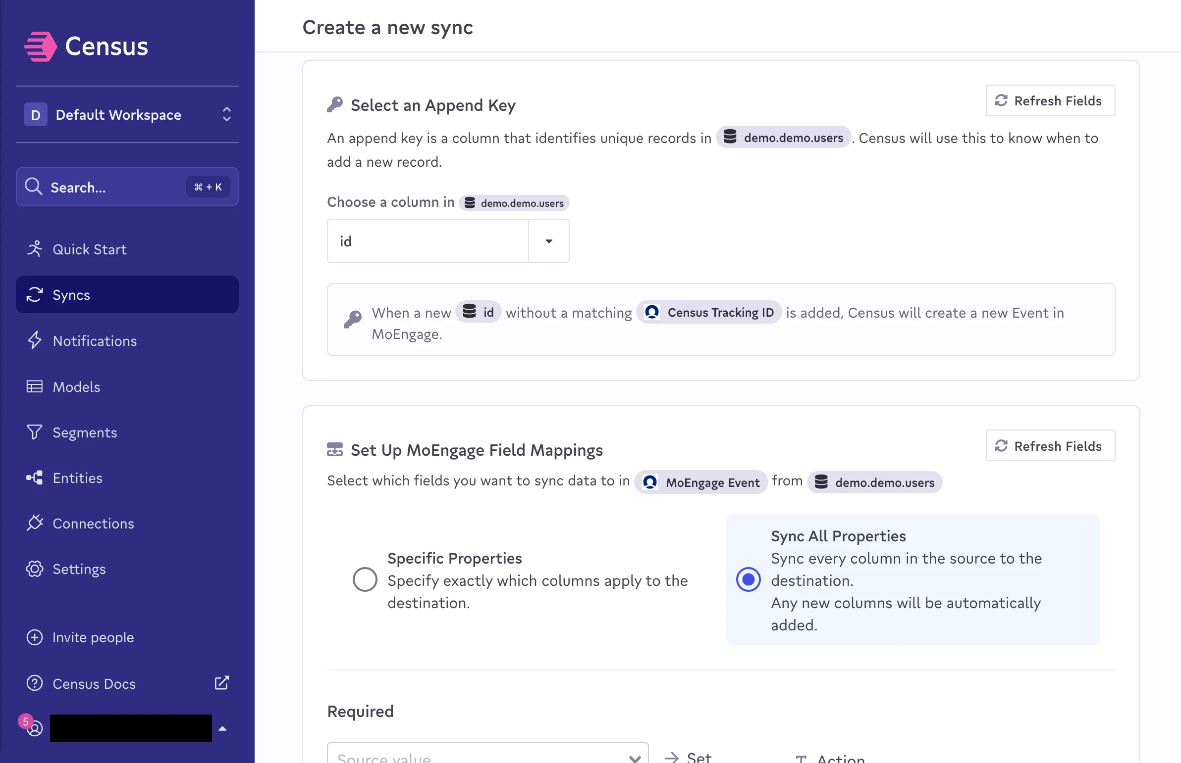Click the key icon in the info box

tap(352, 320)
